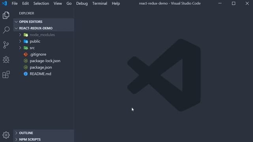253x142 pixels.
Task: Open the .gitignore file
Action: [38, 54]
